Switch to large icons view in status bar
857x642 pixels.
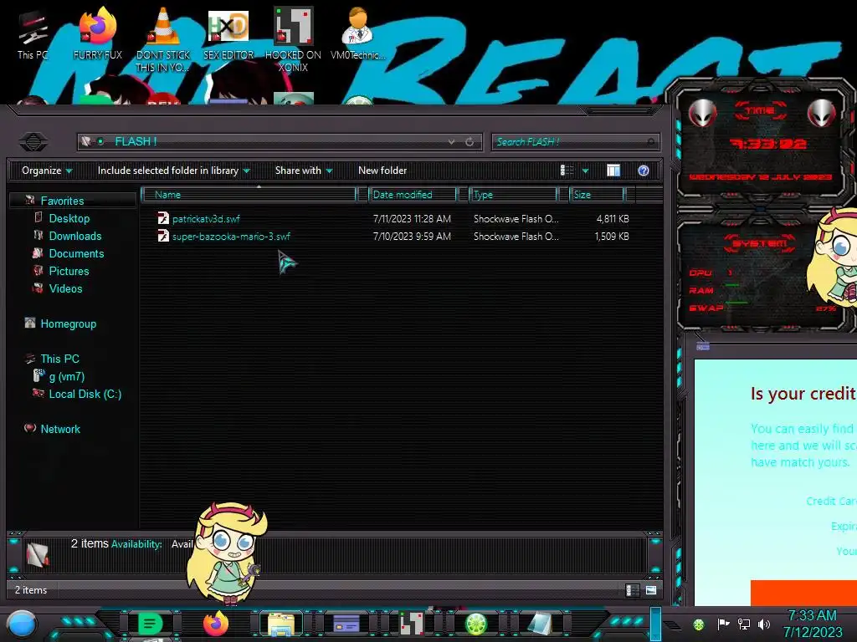[651, 590]
